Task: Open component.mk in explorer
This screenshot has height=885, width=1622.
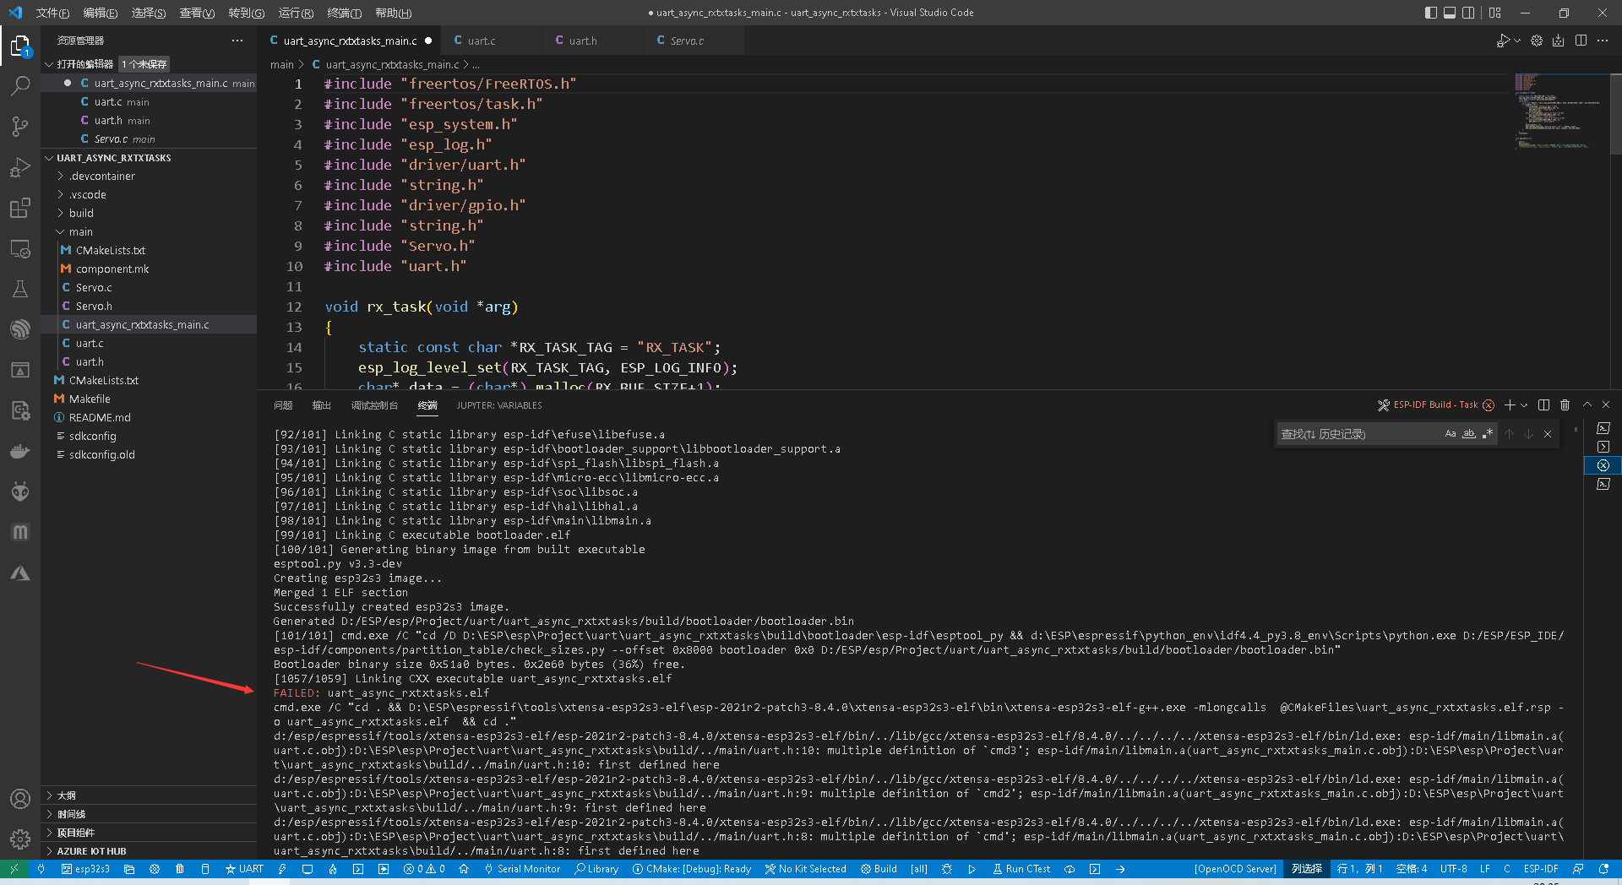Action: tap(112, 269)
